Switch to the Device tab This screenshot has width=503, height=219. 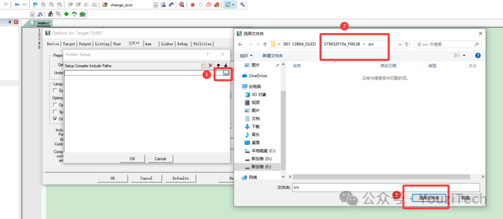point(53,44)
